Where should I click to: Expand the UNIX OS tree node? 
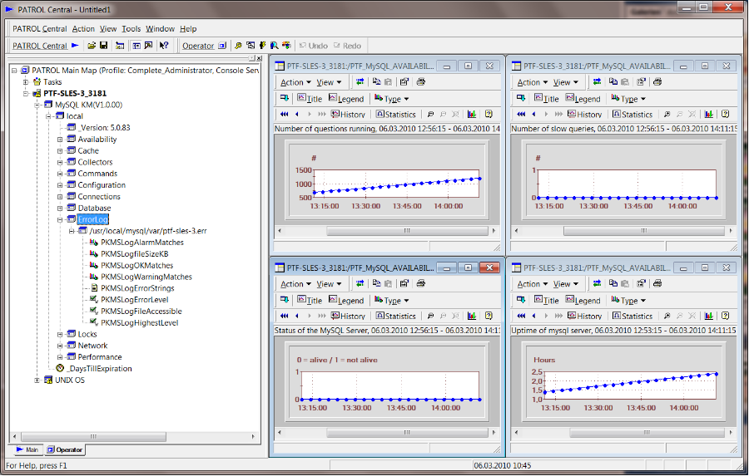pyautogui.click(x=37, y=380)
